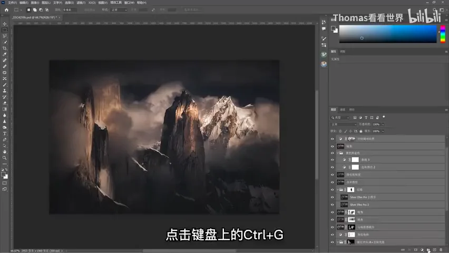
Task: Select the Silver Efex Pro 2 拷贝 layer thumbnail
Action: coord(344,197)
